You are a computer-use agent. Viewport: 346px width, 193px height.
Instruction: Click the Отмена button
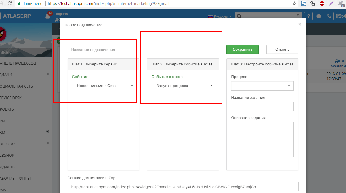click(x=282, y=50)
